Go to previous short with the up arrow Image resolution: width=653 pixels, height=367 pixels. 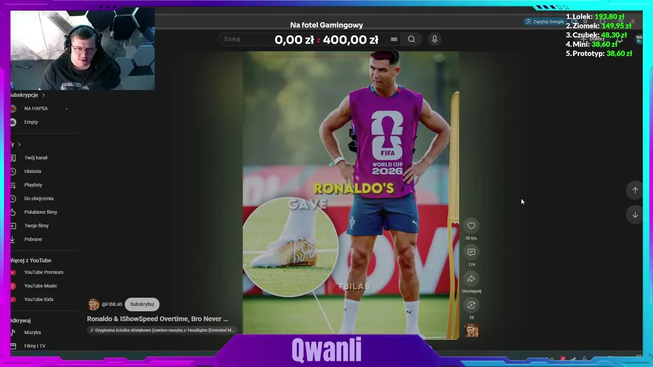[x=635, y=190]
